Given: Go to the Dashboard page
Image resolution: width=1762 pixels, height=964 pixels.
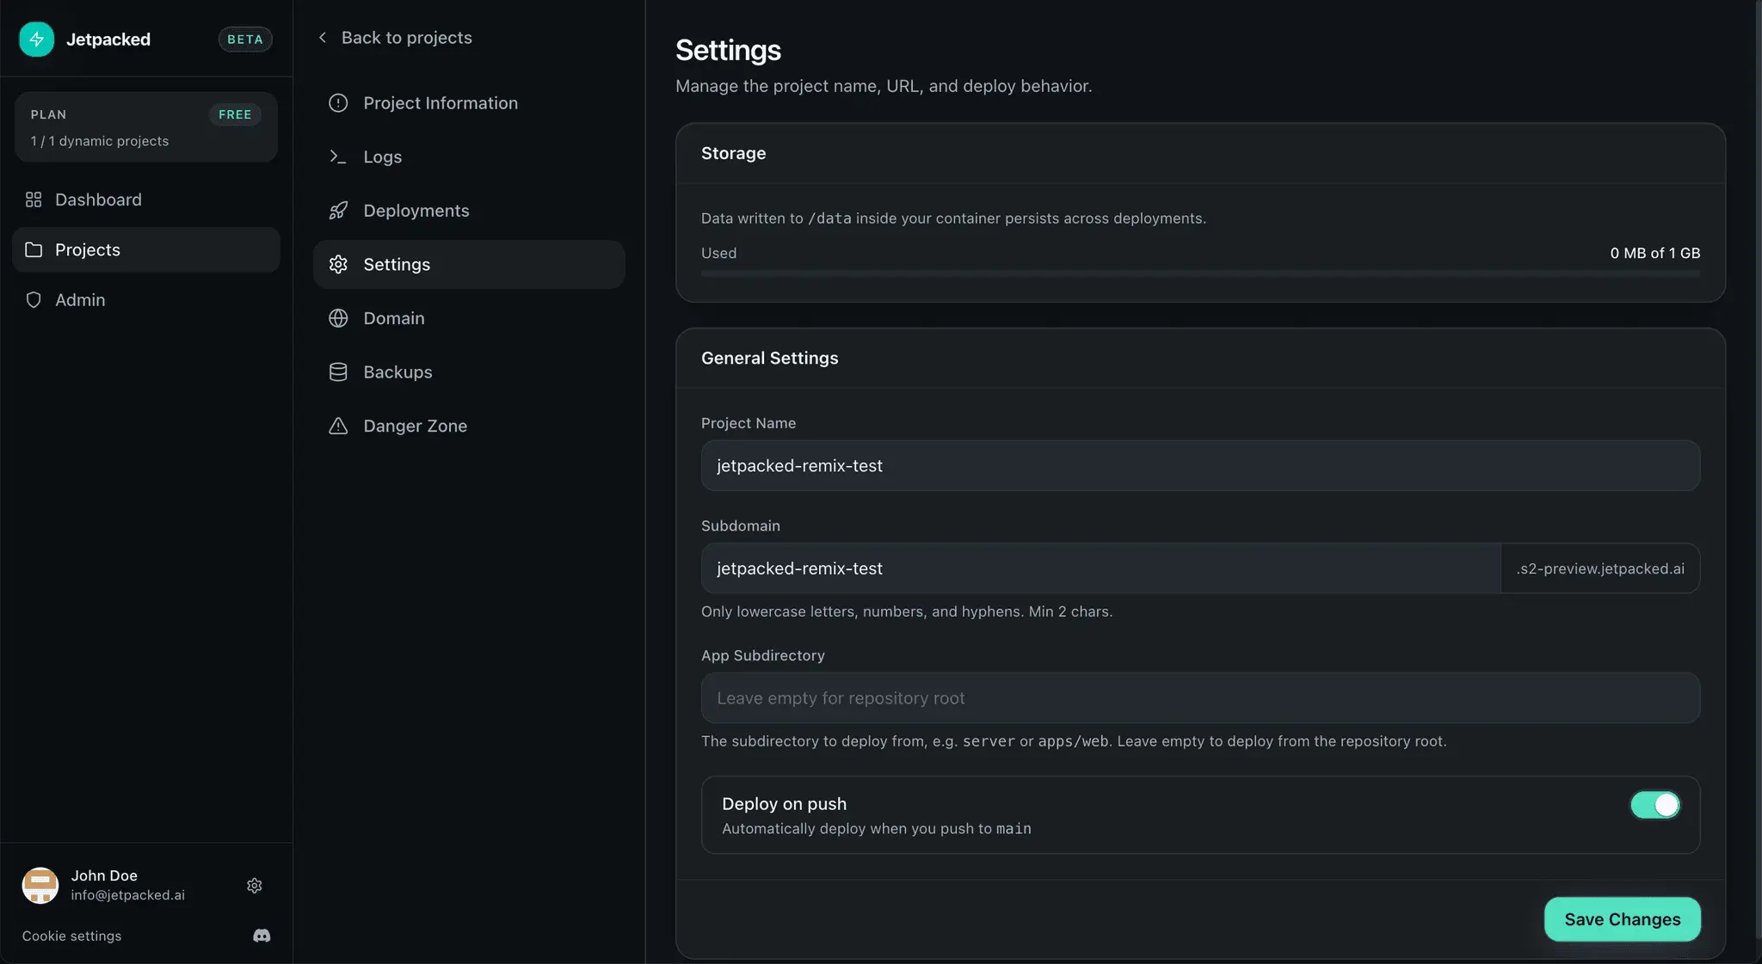Looking at the screenshot, I should (x=146, y=200).
